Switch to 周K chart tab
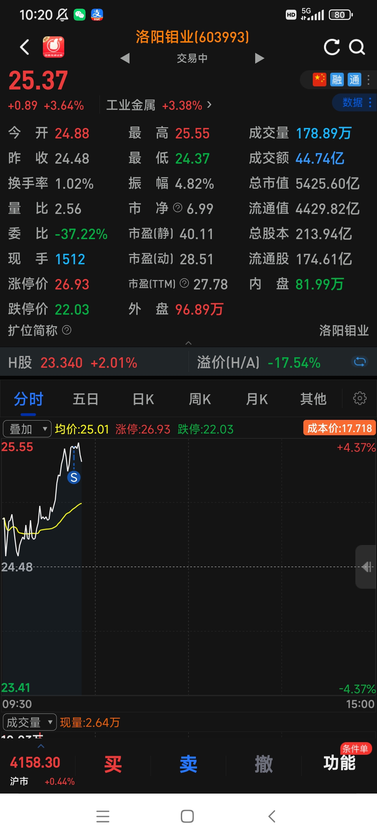The height and width of the screenshot is (839, 377). (x=200, y=399)
